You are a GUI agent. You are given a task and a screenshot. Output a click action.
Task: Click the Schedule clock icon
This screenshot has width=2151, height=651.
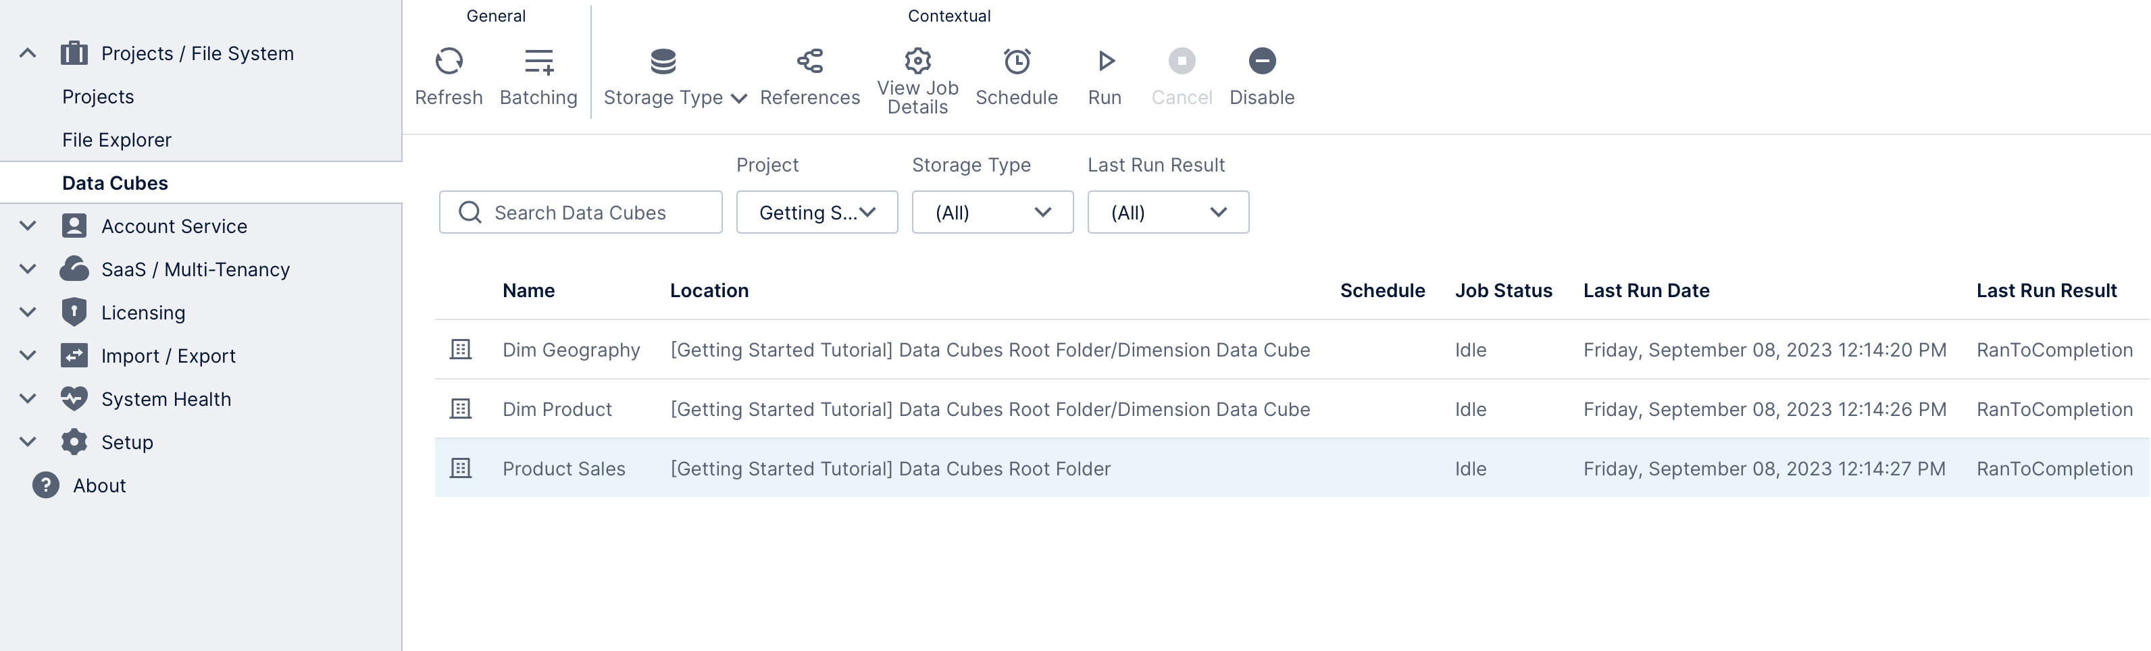pos(1016,60)
